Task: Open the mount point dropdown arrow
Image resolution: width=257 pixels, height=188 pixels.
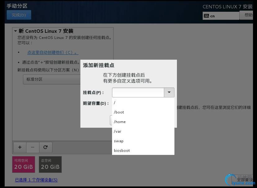Action: pos(169,92)
